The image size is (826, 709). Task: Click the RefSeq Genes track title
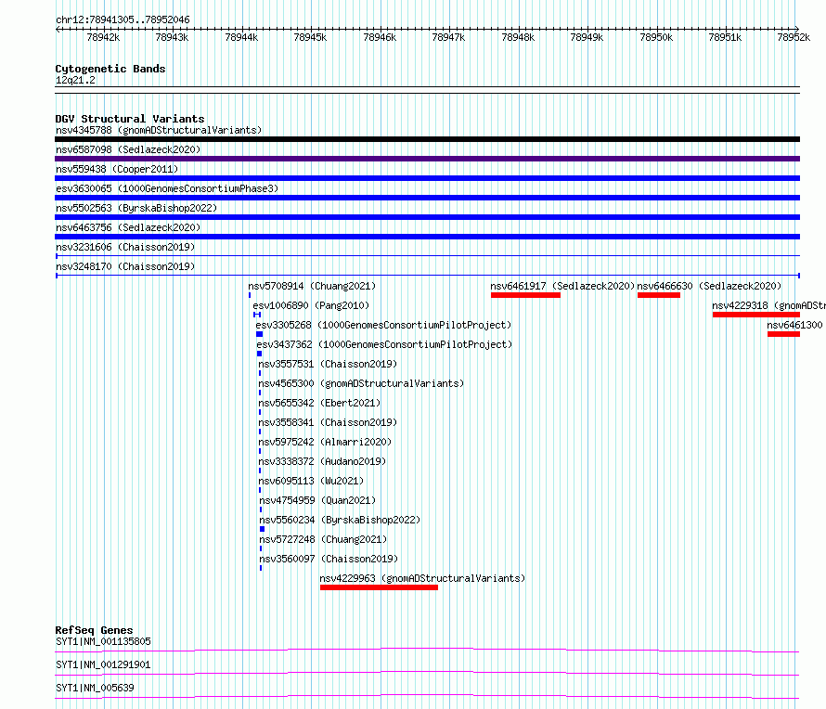tap(94, 630)
